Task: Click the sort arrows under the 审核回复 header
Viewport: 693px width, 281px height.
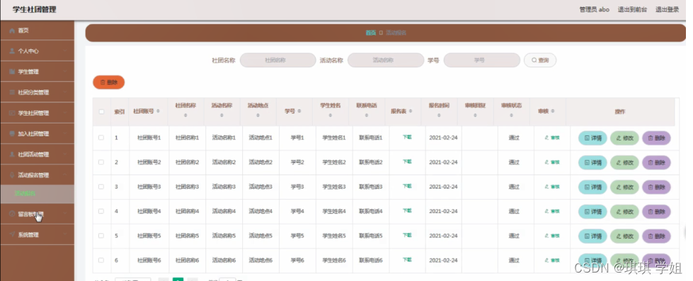Action: point(475,116)
